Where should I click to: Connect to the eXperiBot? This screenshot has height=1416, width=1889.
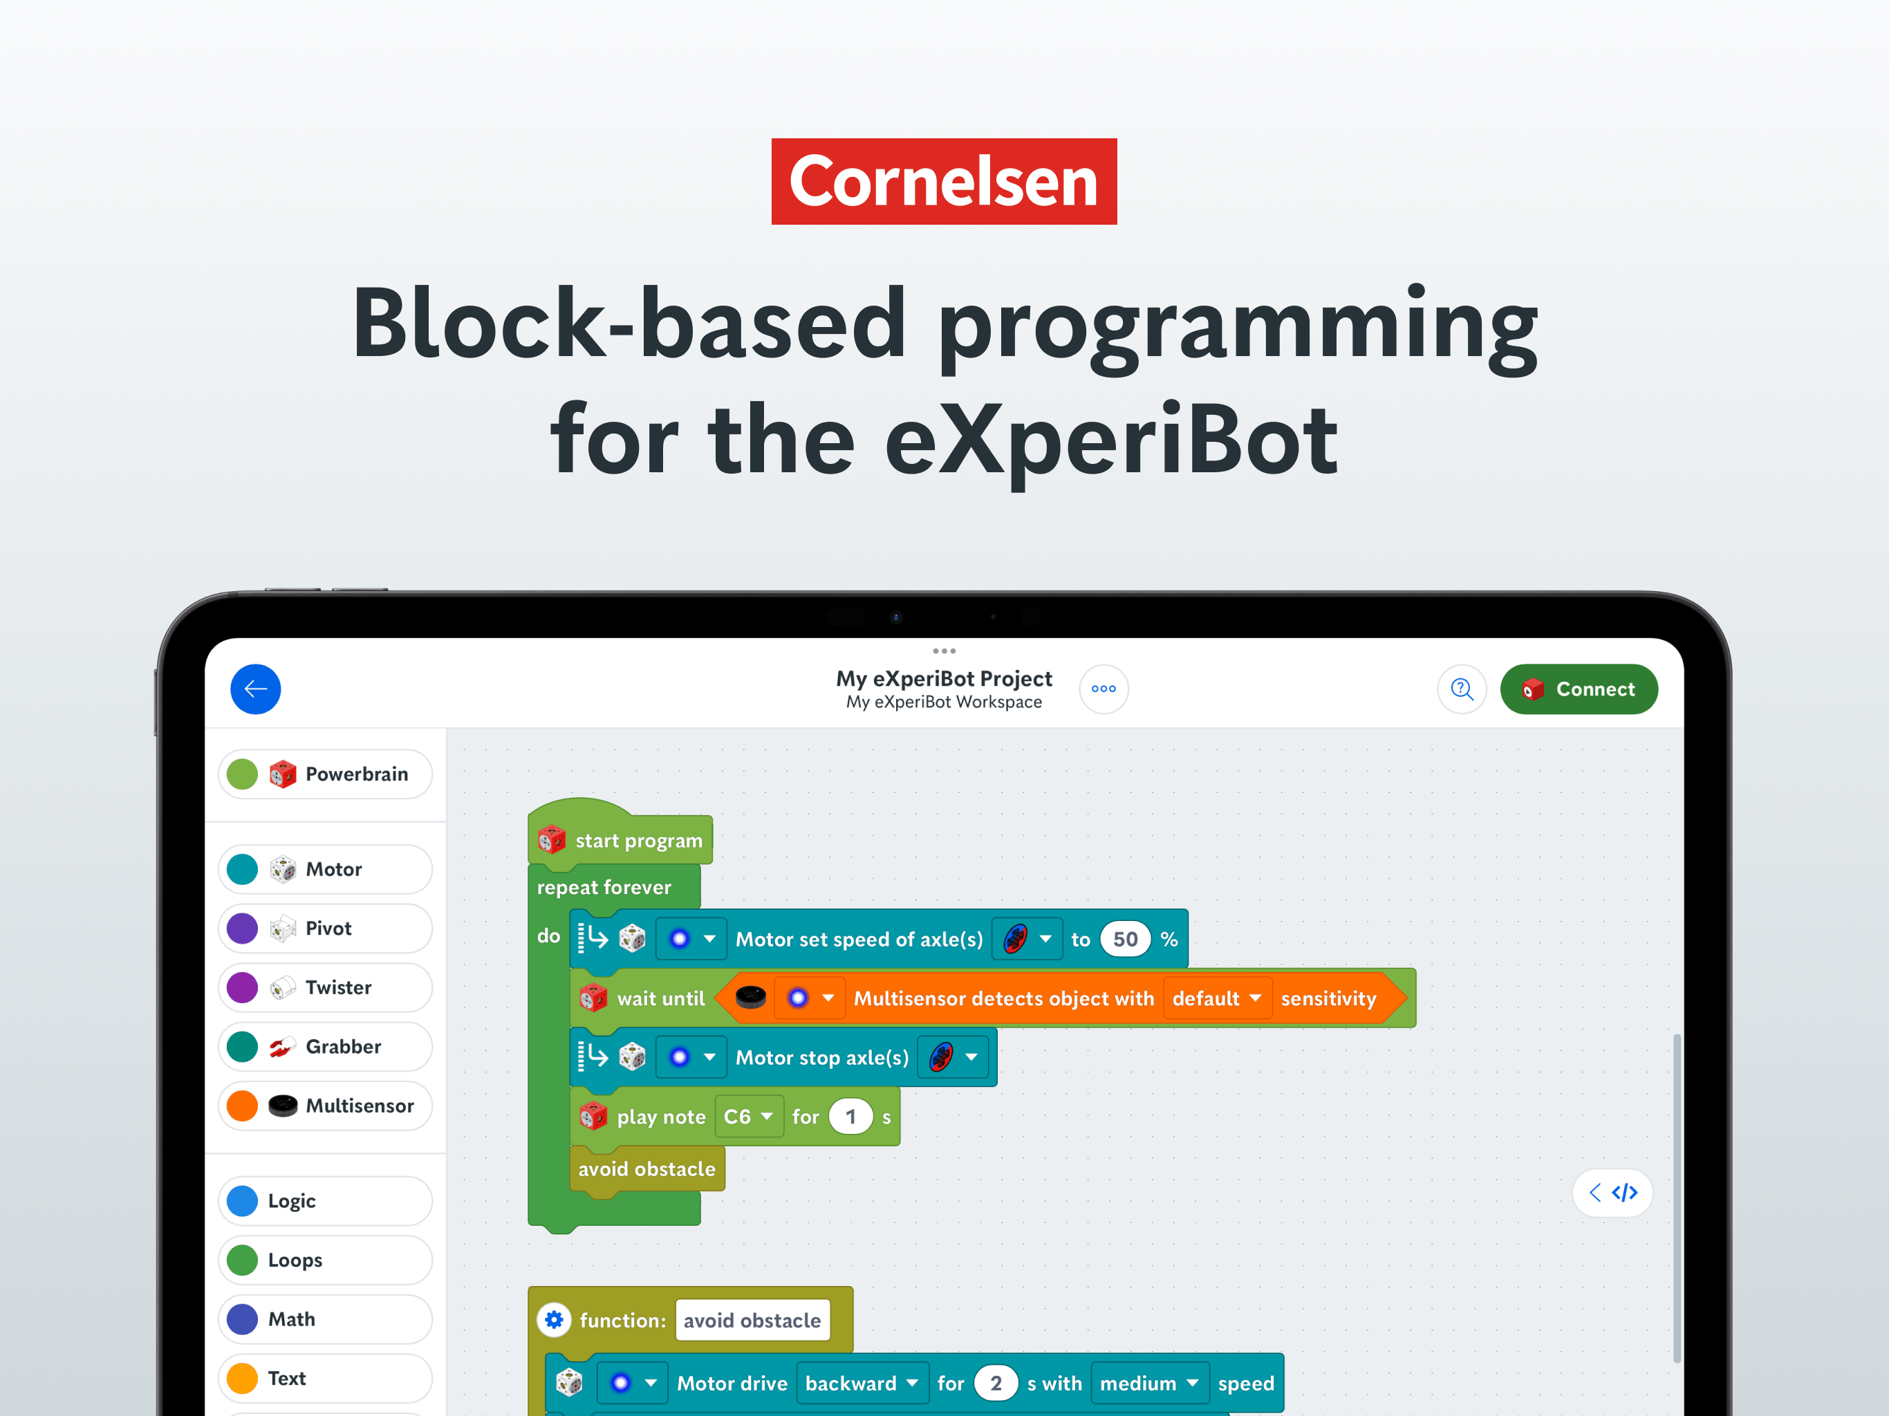tap(1579, 689)
